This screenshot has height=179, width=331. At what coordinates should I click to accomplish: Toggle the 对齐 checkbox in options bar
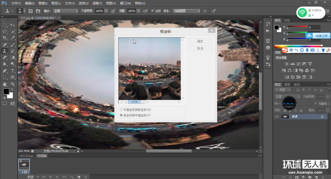coord(153,11)
